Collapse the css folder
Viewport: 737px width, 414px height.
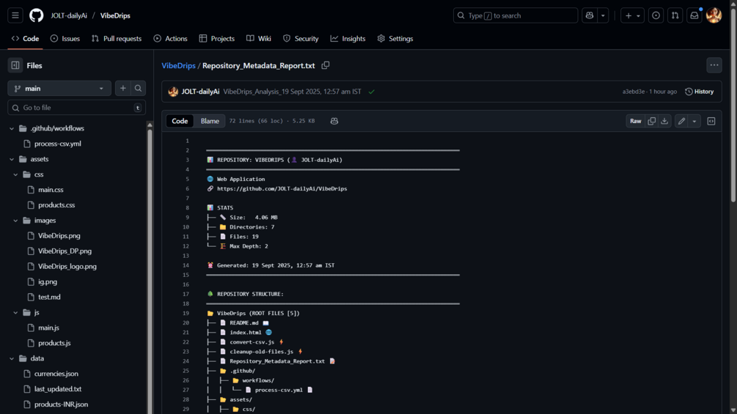click(x=15, y=174)
